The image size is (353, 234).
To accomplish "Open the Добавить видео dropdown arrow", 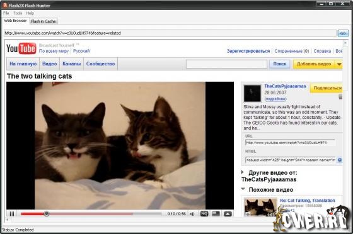I will point(339,64).
